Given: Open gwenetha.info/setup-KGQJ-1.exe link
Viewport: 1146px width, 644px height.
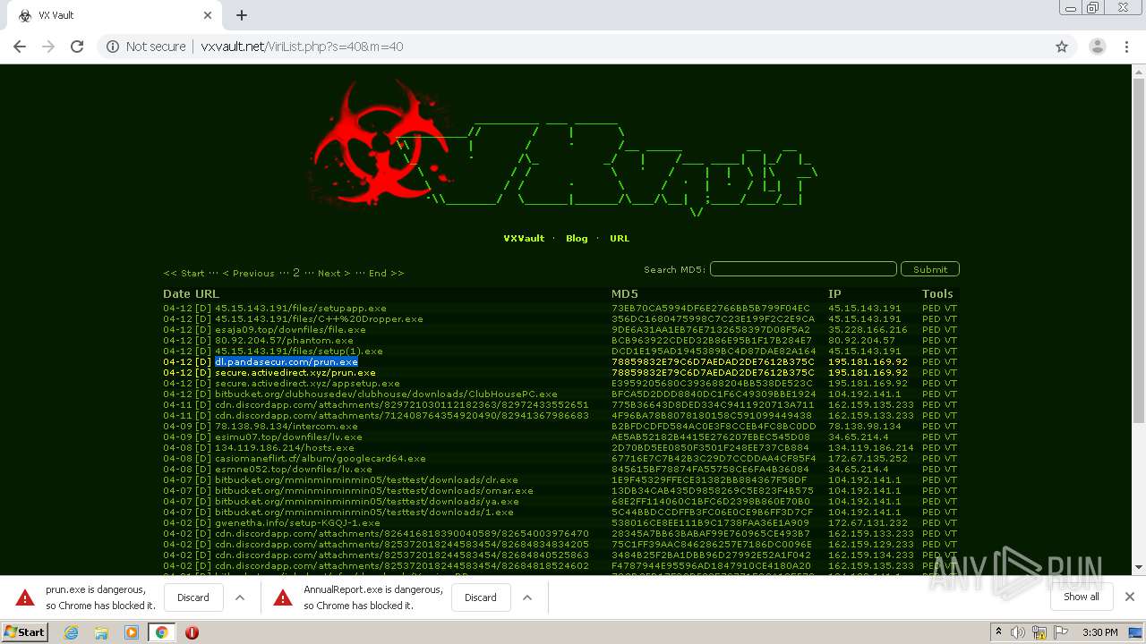Looking at the screenshot, I should coord(297,523).
